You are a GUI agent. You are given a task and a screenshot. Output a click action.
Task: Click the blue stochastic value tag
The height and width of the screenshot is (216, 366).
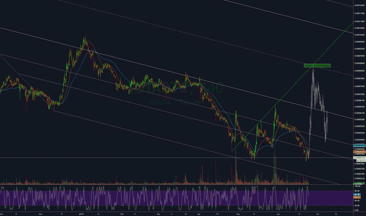(x=357, y=194)
